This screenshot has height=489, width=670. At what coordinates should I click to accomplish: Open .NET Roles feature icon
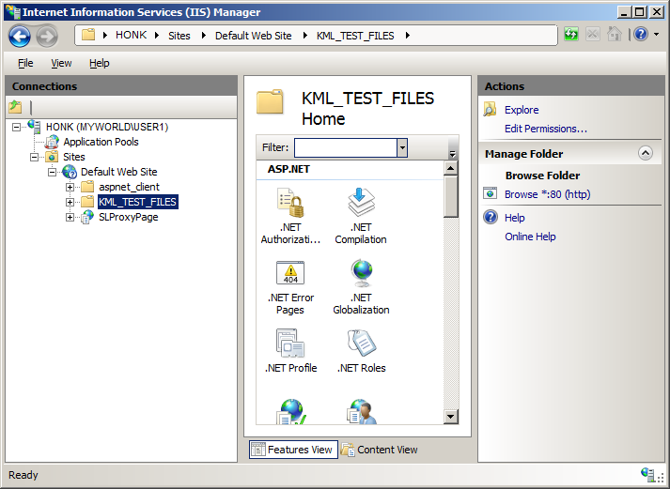[x=362, y=343]
